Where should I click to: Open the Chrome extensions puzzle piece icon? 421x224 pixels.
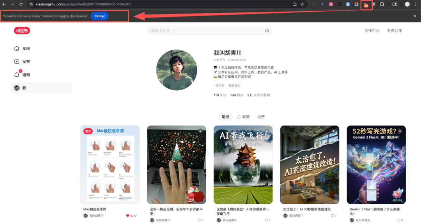coord(382,5)
